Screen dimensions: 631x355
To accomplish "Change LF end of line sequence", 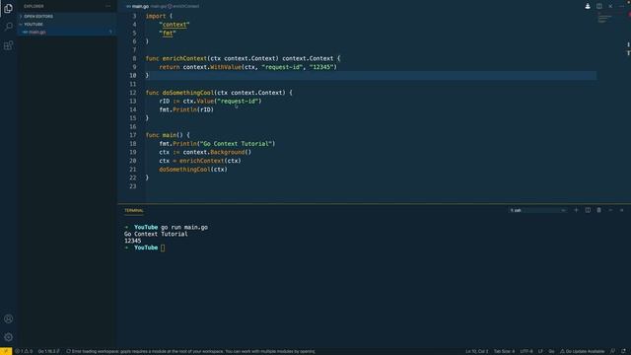I will (540, 351).
